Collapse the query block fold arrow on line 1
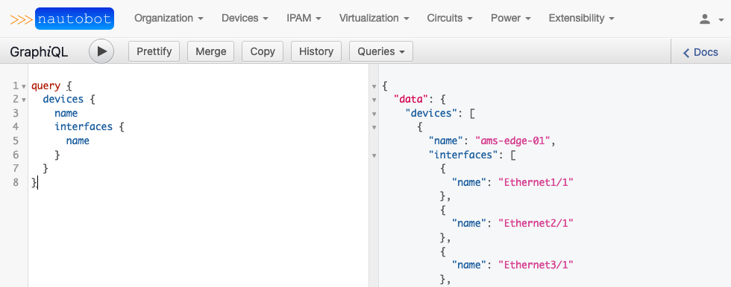The height and width of the screenshot is (287, 731). [24, 86]
